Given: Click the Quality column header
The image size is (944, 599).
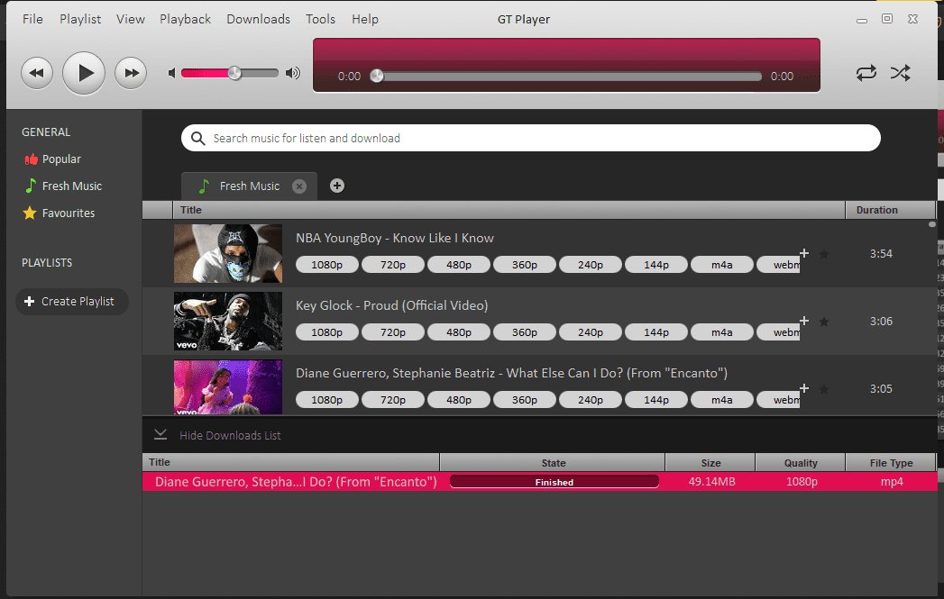Looking at the screenshot, I should [801, 462].
